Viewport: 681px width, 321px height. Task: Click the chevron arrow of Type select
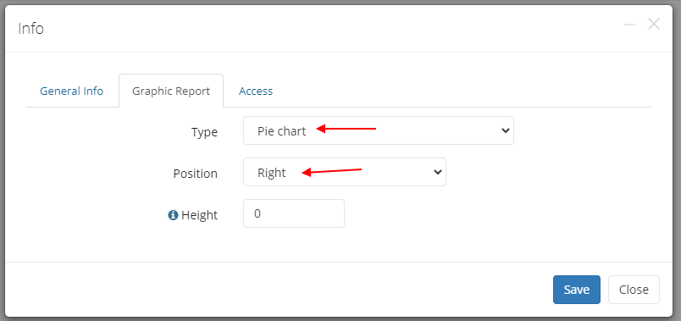(x=505, y=130)
